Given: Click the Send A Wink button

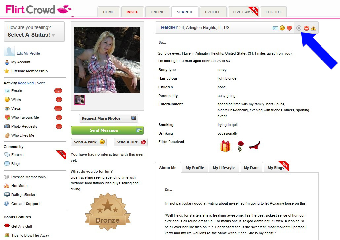Looking at the screenshot, I should click(x=89, y=142).
